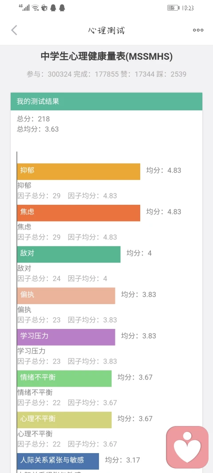Select the pink 偏执 bar
This screenshot has height=473, width=213.
click(66, 296)
